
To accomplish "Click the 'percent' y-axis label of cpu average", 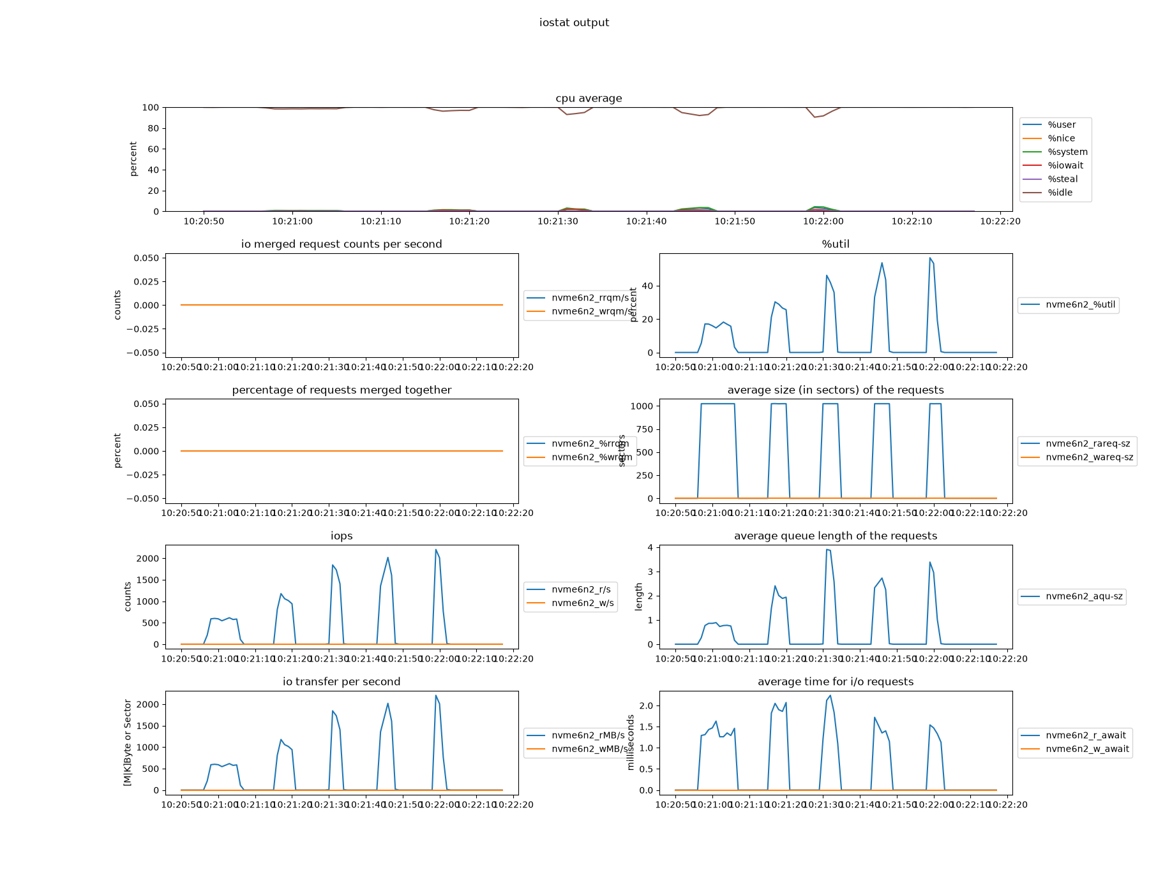I will 133,159.
